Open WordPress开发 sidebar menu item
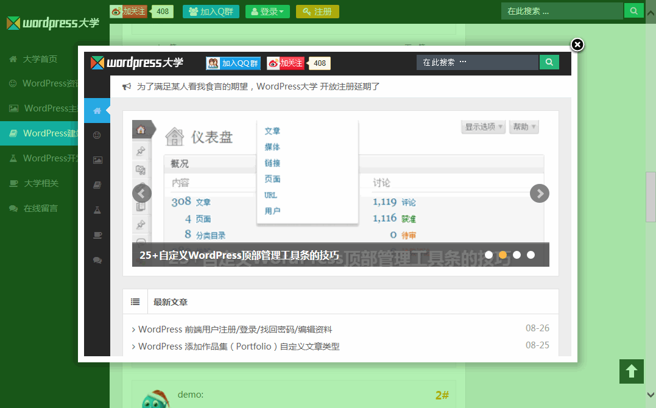Image resolution: width=656 pixels, height=408 pixels. pyautogui.click(x=40, y=158)
